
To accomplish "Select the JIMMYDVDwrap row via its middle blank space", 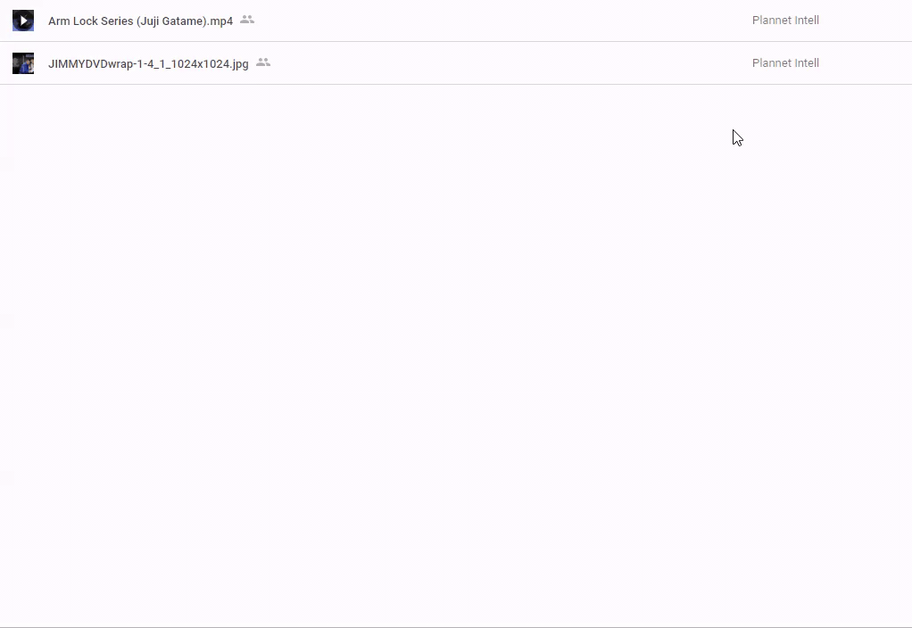I will [500, 63].
